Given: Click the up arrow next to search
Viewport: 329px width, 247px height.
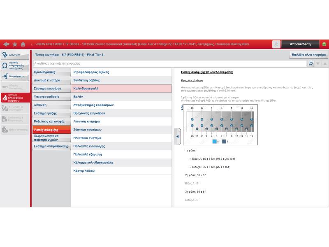Looking at the screenshot, I should pyautogui.click(x=325, y=64).
